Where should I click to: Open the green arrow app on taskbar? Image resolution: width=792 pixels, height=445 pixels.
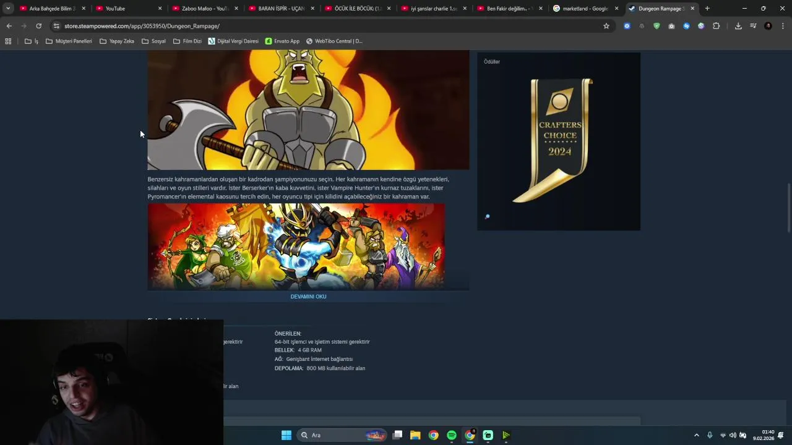(506, 435)
